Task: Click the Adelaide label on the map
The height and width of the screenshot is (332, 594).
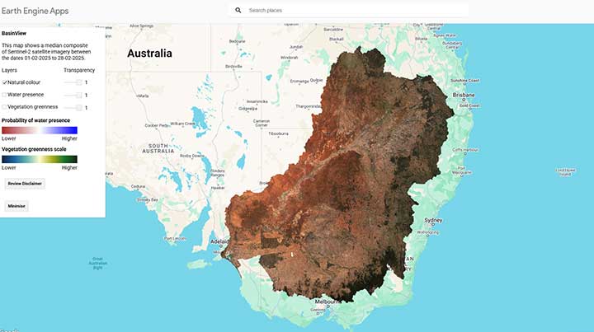Action: coord(220,242)
